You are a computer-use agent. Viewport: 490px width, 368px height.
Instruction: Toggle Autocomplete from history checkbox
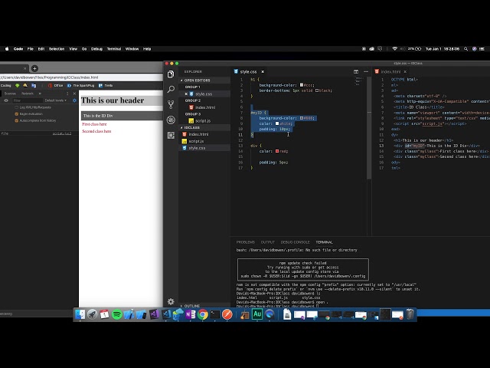pos(17,120)
